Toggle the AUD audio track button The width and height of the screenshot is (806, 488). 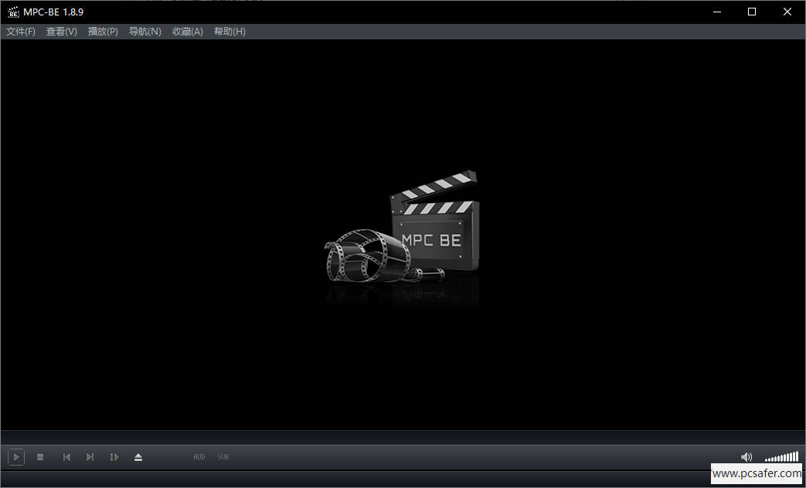tap(199, 456)
